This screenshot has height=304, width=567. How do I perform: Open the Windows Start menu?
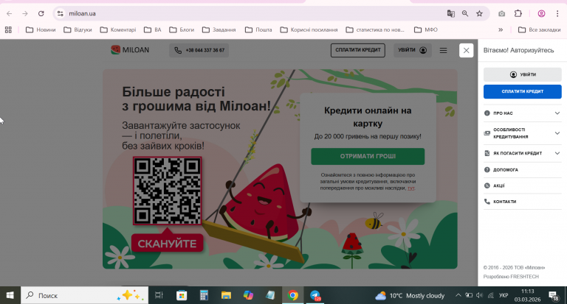(x=10, y=296)
